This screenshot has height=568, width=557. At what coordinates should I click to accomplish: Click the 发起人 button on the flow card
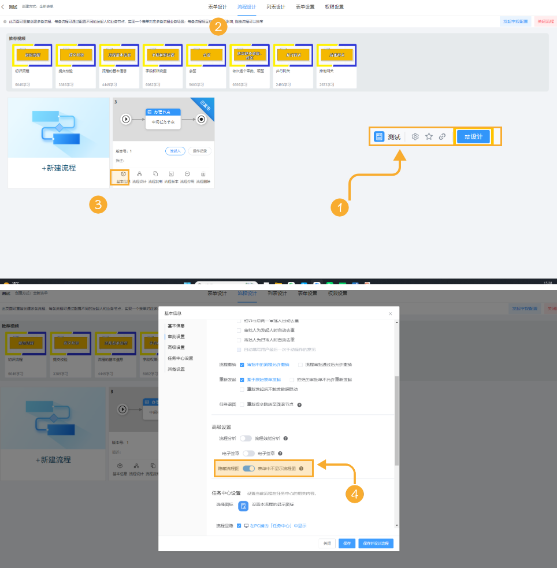pos(175,151)
